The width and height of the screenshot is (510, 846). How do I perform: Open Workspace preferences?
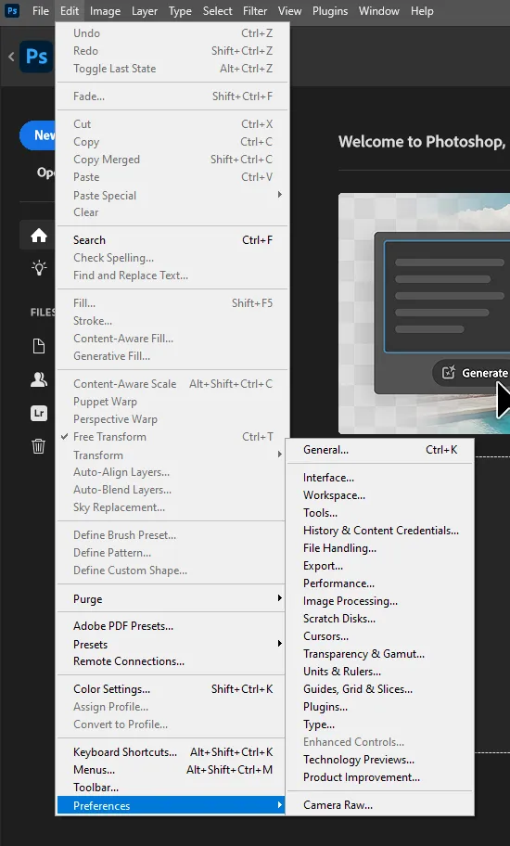click(x=380, y=495)
